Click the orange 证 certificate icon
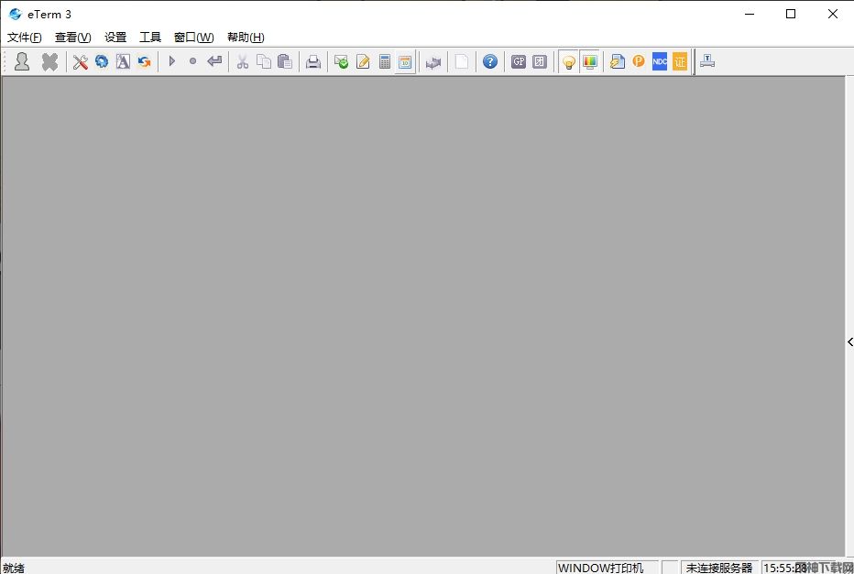The image size is (854, 574). (x=680, y=61)
